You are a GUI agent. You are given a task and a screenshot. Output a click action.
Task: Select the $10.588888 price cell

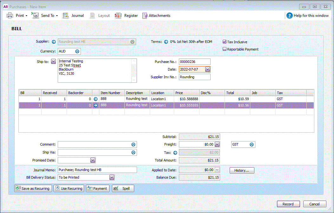pyautogui.click(x=187, y=99)
